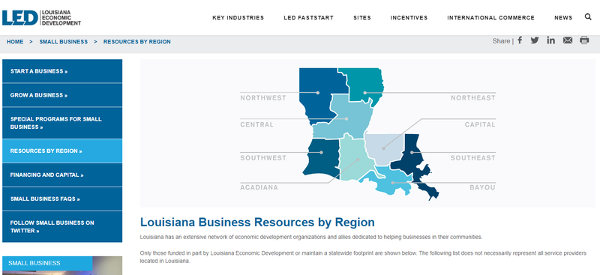Open Key Industries menu
The width and height of the screenshot is (600, 275).
click(238, 17)
